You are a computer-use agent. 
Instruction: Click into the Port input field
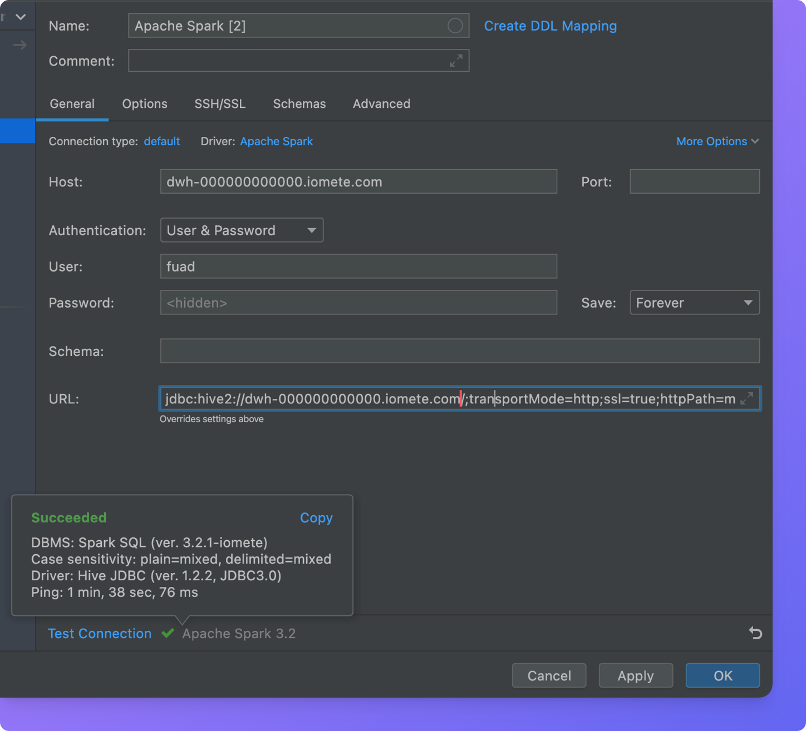coord(695,181)
